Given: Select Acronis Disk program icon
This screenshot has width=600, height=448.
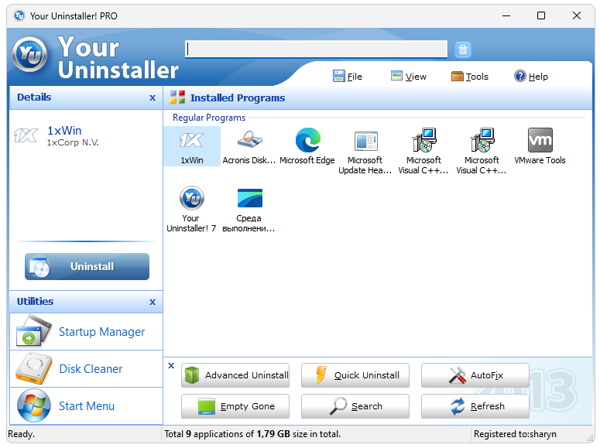Looking at the screenshot, I should tap(249, 146).
